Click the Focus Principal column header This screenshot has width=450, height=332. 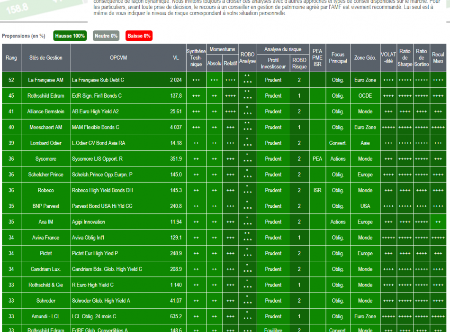coord(338,58)
